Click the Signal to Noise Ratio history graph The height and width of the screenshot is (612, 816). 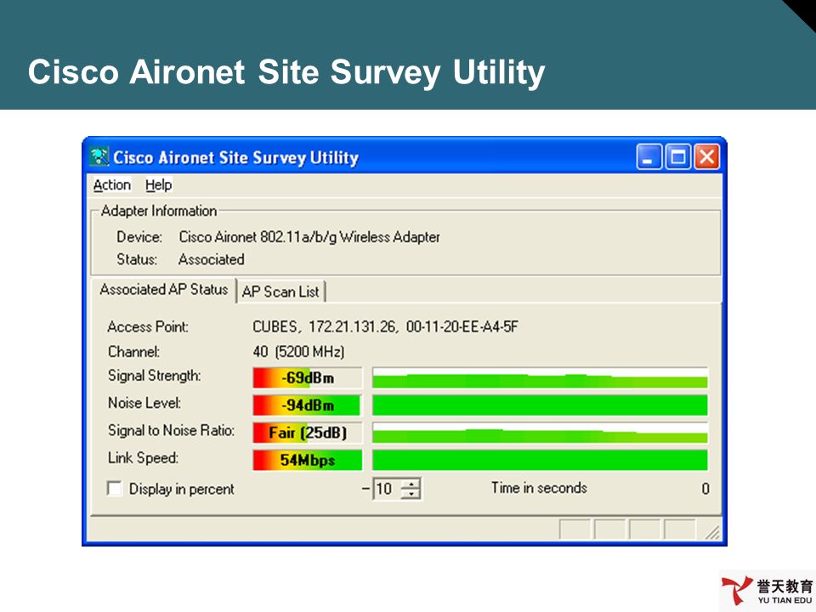click(x=541, y=433)
